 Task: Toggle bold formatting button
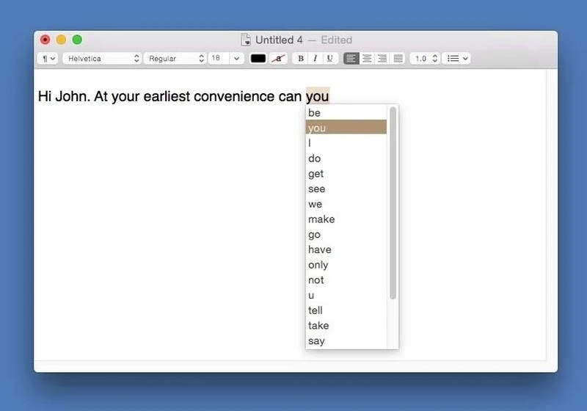(301, 59)
